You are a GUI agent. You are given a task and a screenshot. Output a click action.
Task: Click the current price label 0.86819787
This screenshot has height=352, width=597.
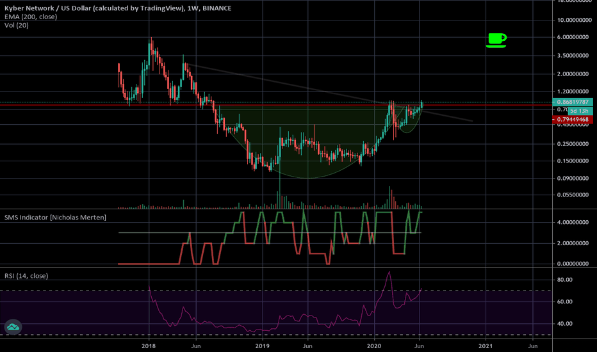[572, 102]
